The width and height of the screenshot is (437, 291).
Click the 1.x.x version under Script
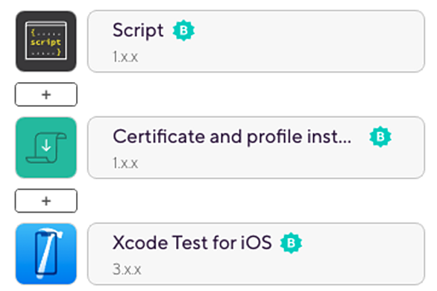[125, 57]
